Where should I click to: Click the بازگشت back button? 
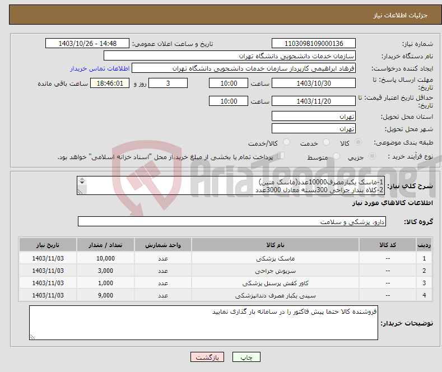[x=207, y=357]
